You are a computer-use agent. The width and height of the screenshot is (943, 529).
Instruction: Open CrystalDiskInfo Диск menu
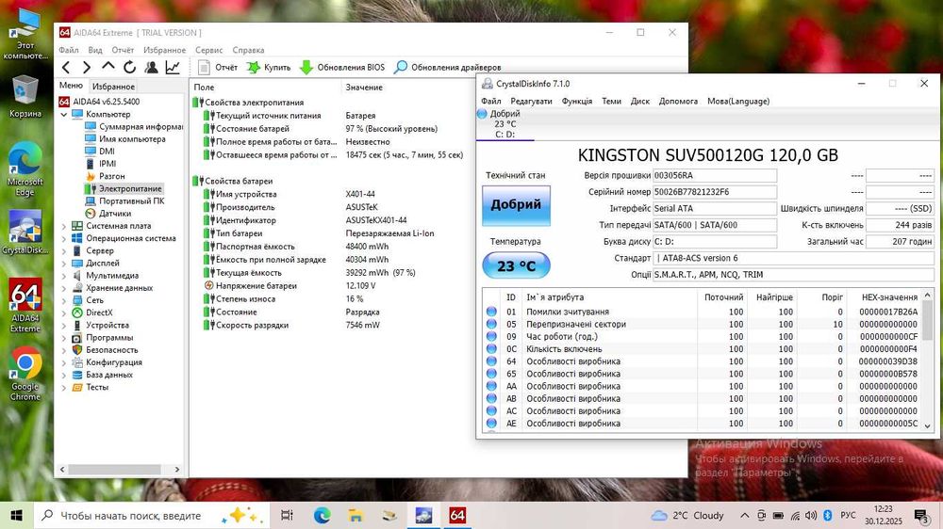tap(640, 101)
